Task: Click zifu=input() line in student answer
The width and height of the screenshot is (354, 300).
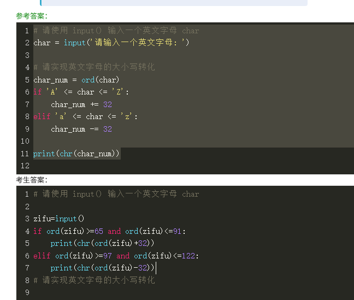Action: 58,219
